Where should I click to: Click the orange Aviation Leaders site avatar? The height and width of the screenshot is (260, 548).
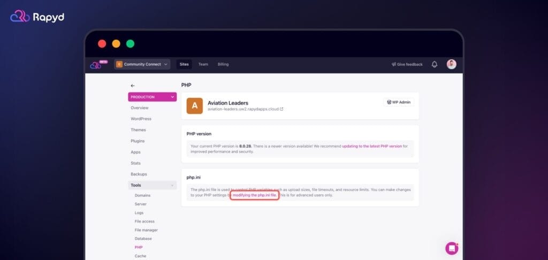point(195,106)
